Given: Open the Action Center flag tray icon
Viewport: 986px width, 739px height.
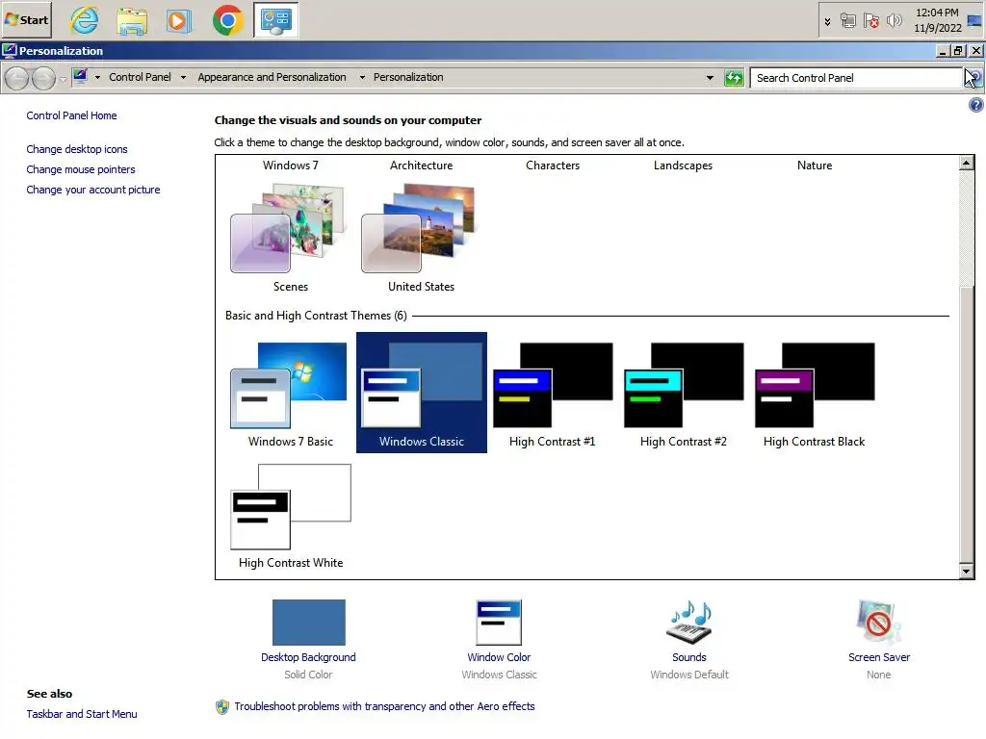Looking at the screenshot, I should coord(870,21).
